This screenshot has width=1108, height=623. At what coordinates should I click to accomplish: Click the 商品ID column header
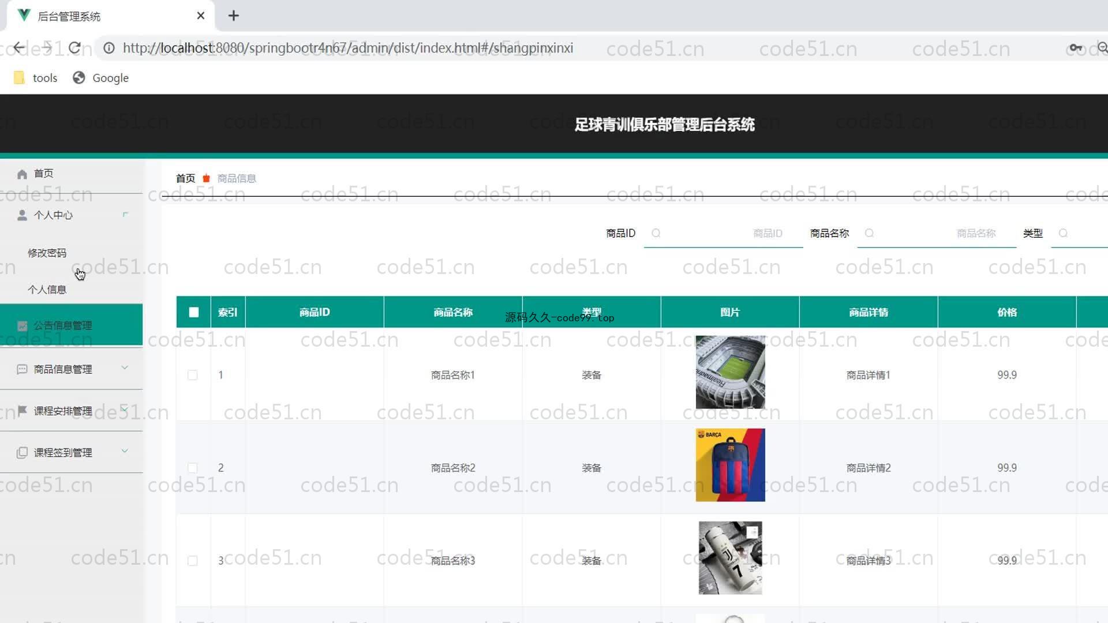tap(315, 312)
